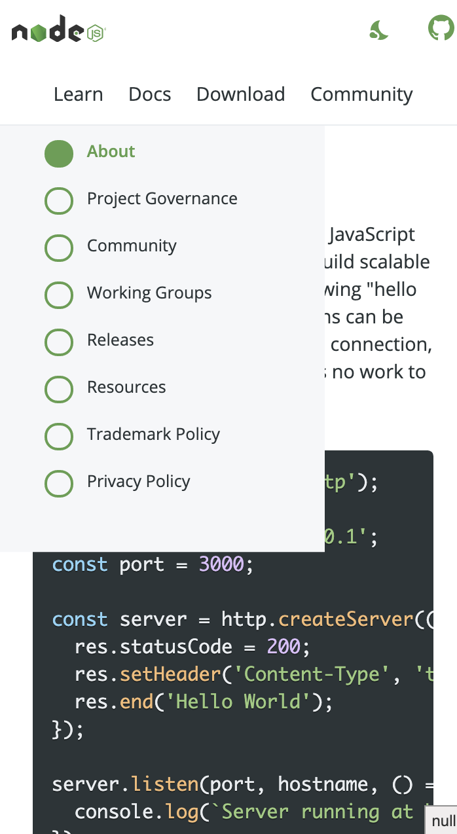Click the circle marker beside Working Groups
457x834 pixels.
pos(59,295)
